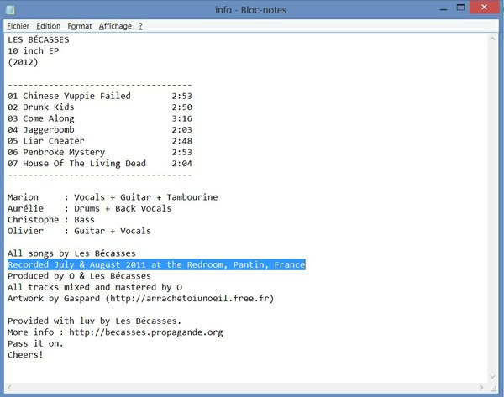Click the highlighted 'Recorded July & August 2011' line
The height and width of the screenshot is (397, 504).
pos(156,264)
